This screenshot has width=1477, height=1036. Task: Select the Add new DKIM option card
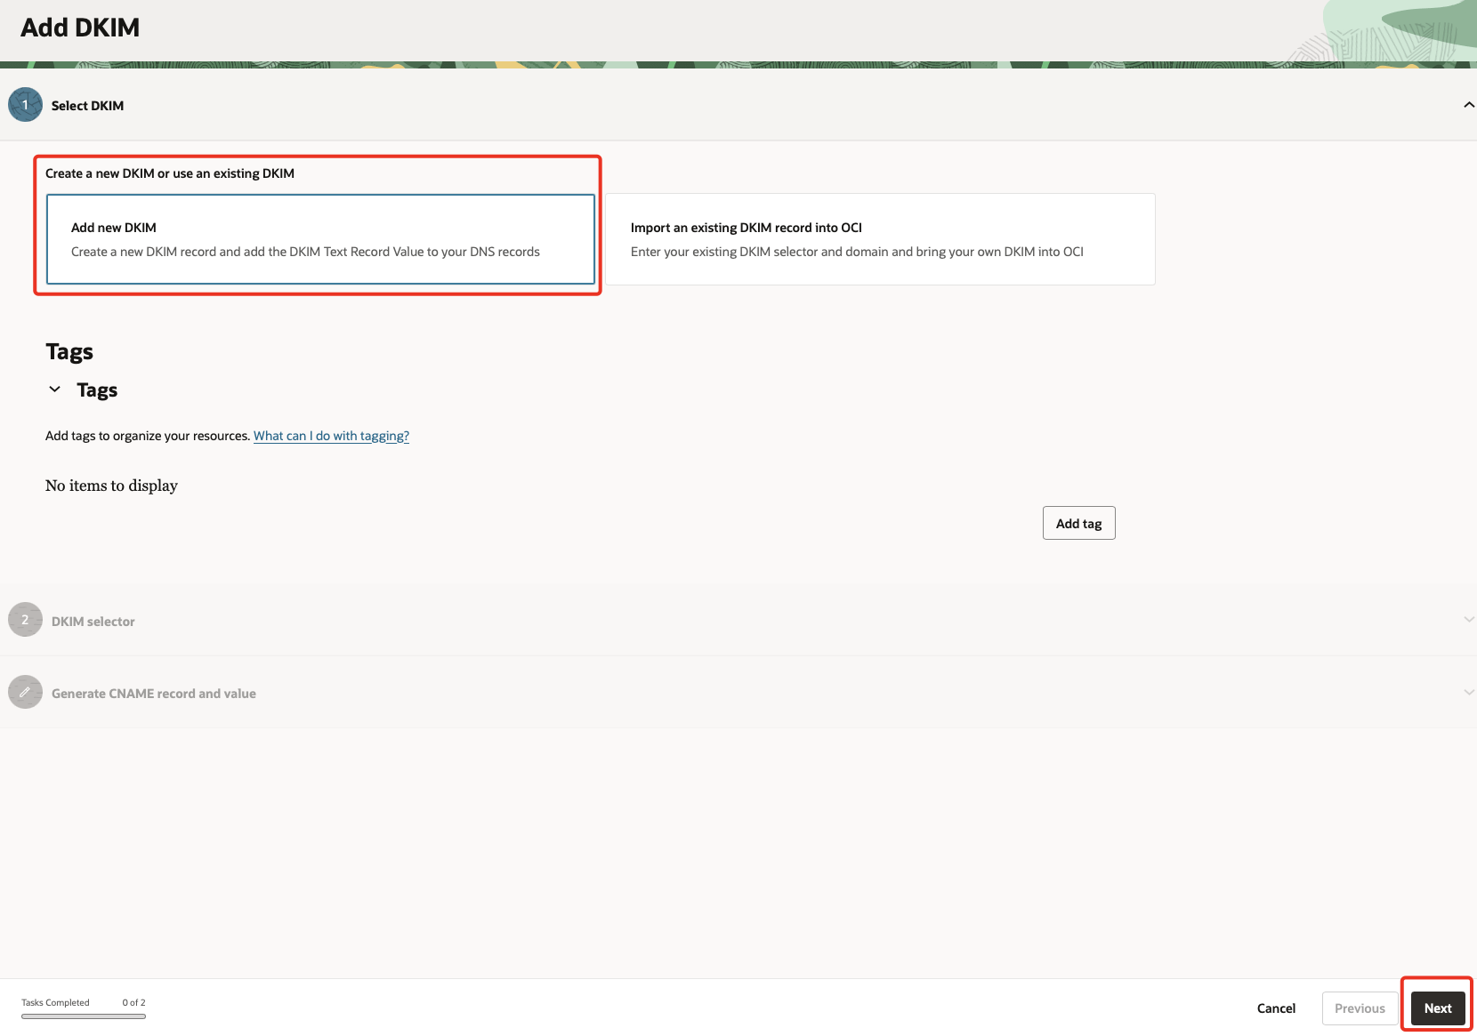coord(319,239)
